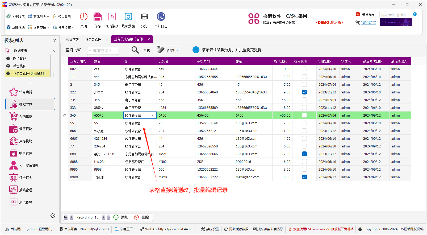Viewport: 427px width, 235px height.
Task: Click the 保存 floppy disk icon
Action: 98,17
